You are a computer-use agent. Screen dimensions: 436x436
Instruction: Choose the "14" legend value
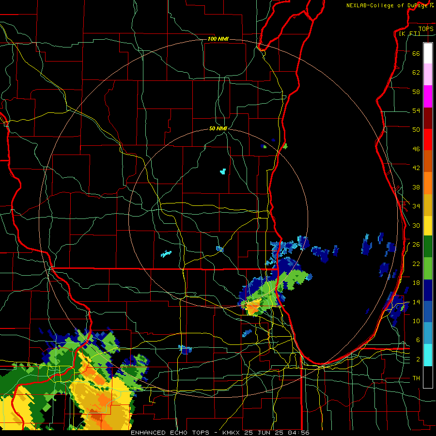(416, 302)
